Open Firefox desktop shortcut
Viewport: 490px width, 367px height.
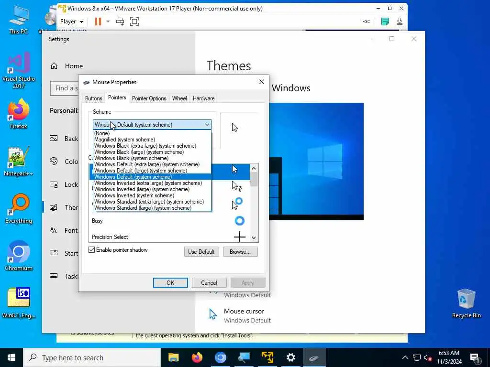tap(19, 114)
